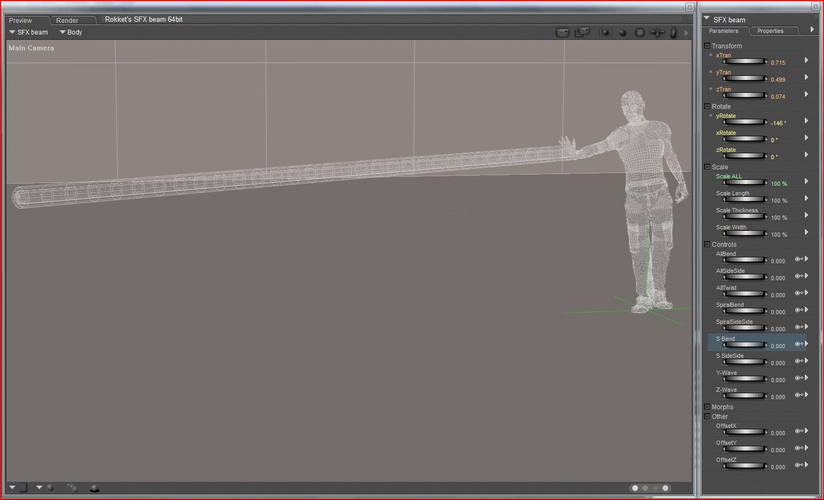
Task: Collapse the Controls group
Action: tap(707, 245)
